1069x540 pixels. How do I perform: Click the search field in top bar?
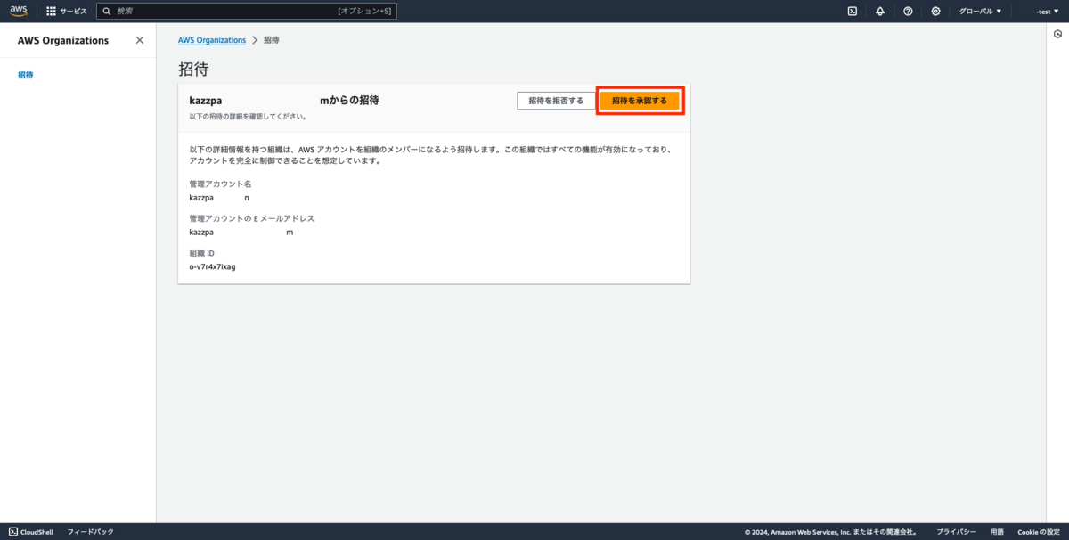247,12
